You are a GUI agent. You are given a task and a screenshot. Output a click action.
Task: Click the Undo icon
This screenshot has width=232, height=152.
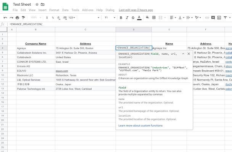(x=5, y=18)
